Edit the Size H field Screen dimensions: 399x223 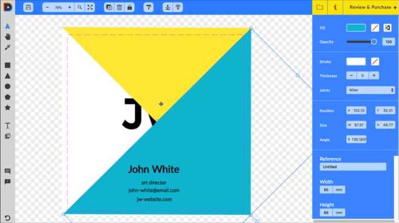(385, 125)
